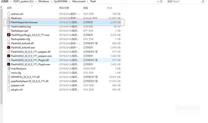Click the Flash.ocx file icon

click(x=9, y=18)
